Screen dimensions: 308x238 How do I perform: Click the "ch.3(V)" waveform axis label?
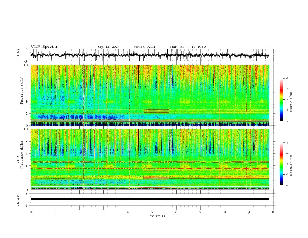coord(19,199)
